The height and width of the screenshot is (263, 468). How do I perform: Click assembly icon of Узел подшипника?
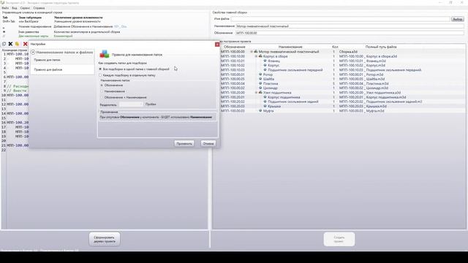click(260, 93)
